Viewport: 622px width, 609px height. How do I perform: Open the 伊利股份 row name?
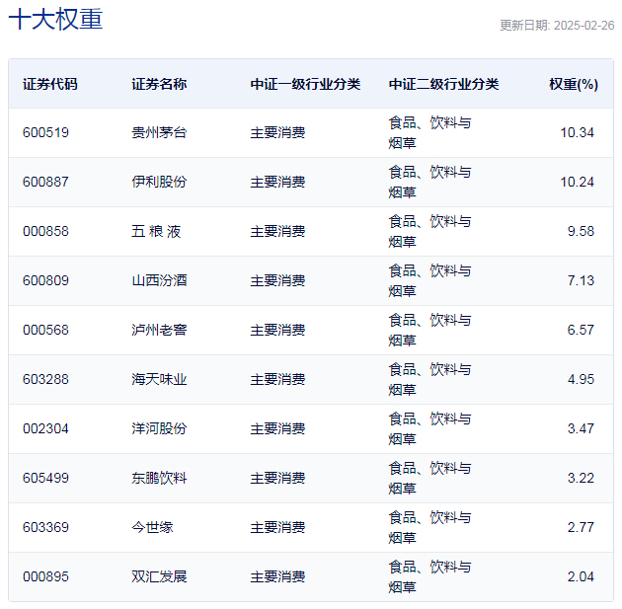(x=159, y=182)
